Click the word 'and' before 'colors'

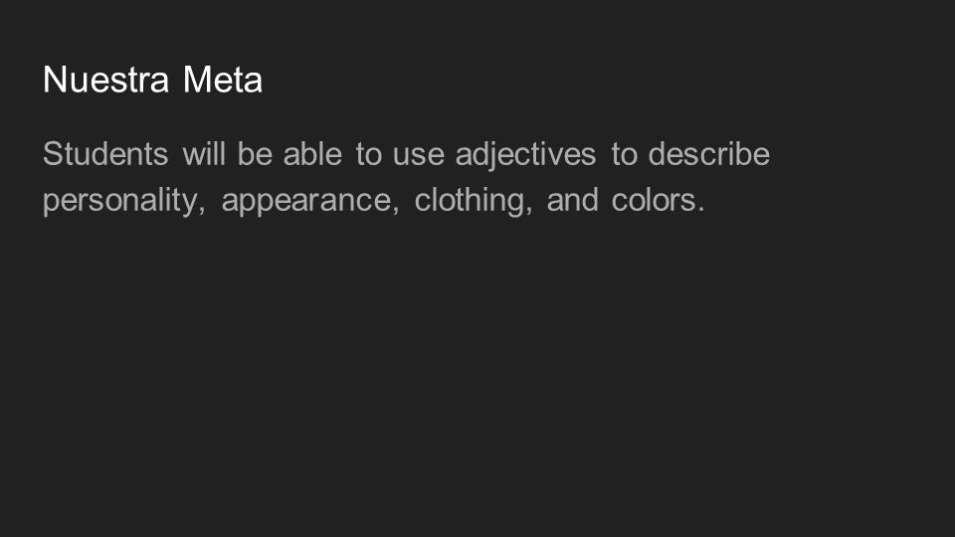click(x=573, y=200)
